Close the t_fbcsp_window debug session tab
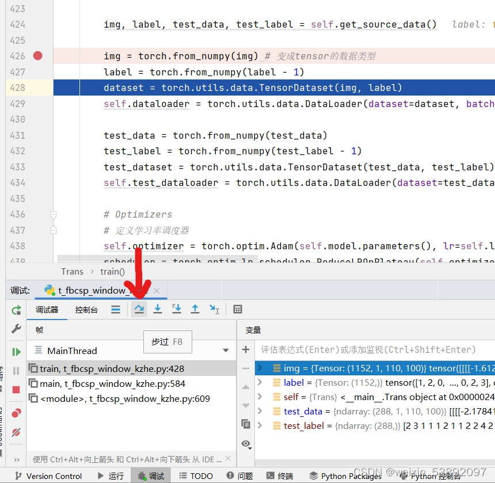495x483 pixels. [156, 291]
